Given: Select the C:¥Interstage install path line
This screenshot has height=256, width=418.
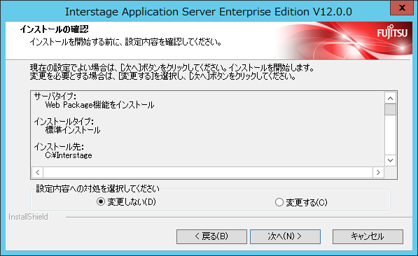Looking at the screenshot, I should tap(69, 155).
